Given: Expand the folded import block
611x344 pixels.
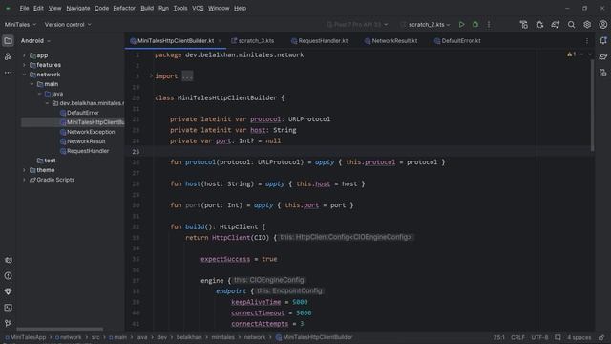Looking at the screenshot, I should [x=151, y=76].
